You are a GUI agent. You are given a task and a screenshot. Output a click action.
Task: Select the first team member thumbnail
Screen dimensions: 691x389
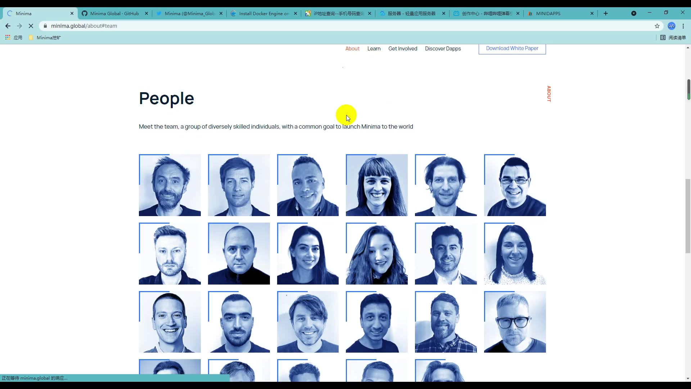point(170,184)
